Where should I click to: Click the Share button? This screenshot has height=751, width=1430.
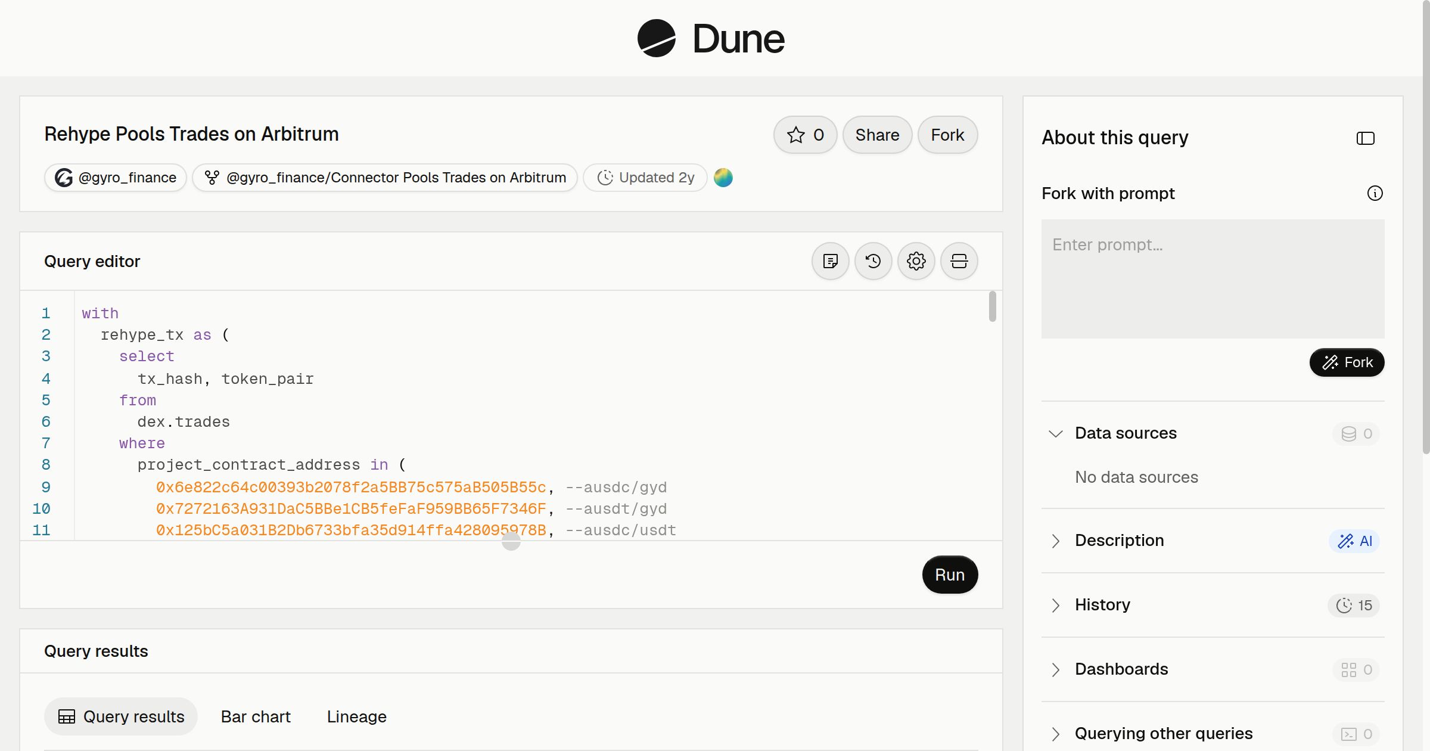877,135
